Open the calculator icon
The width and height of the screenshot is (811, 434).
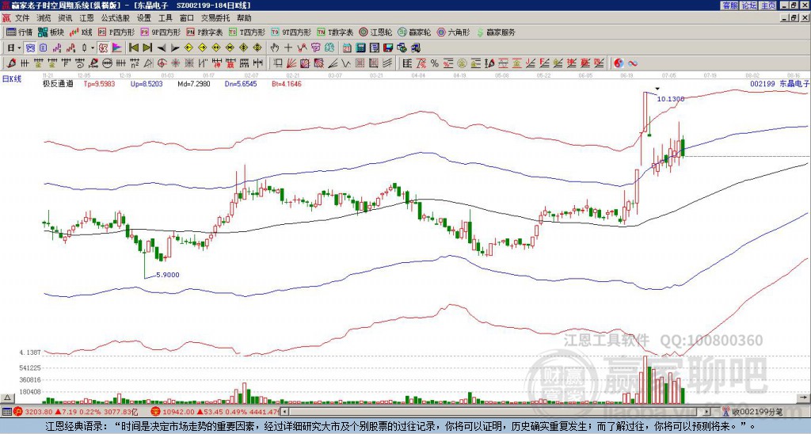(x=360, y=48)
